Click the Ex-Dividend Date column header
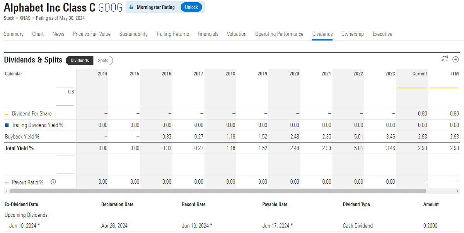464x233 pixels. point(21,204)
